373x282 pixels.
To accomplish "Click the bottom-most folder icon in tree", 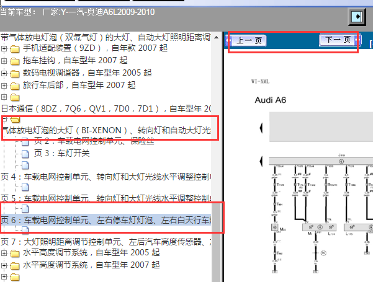I will [15, 277].
